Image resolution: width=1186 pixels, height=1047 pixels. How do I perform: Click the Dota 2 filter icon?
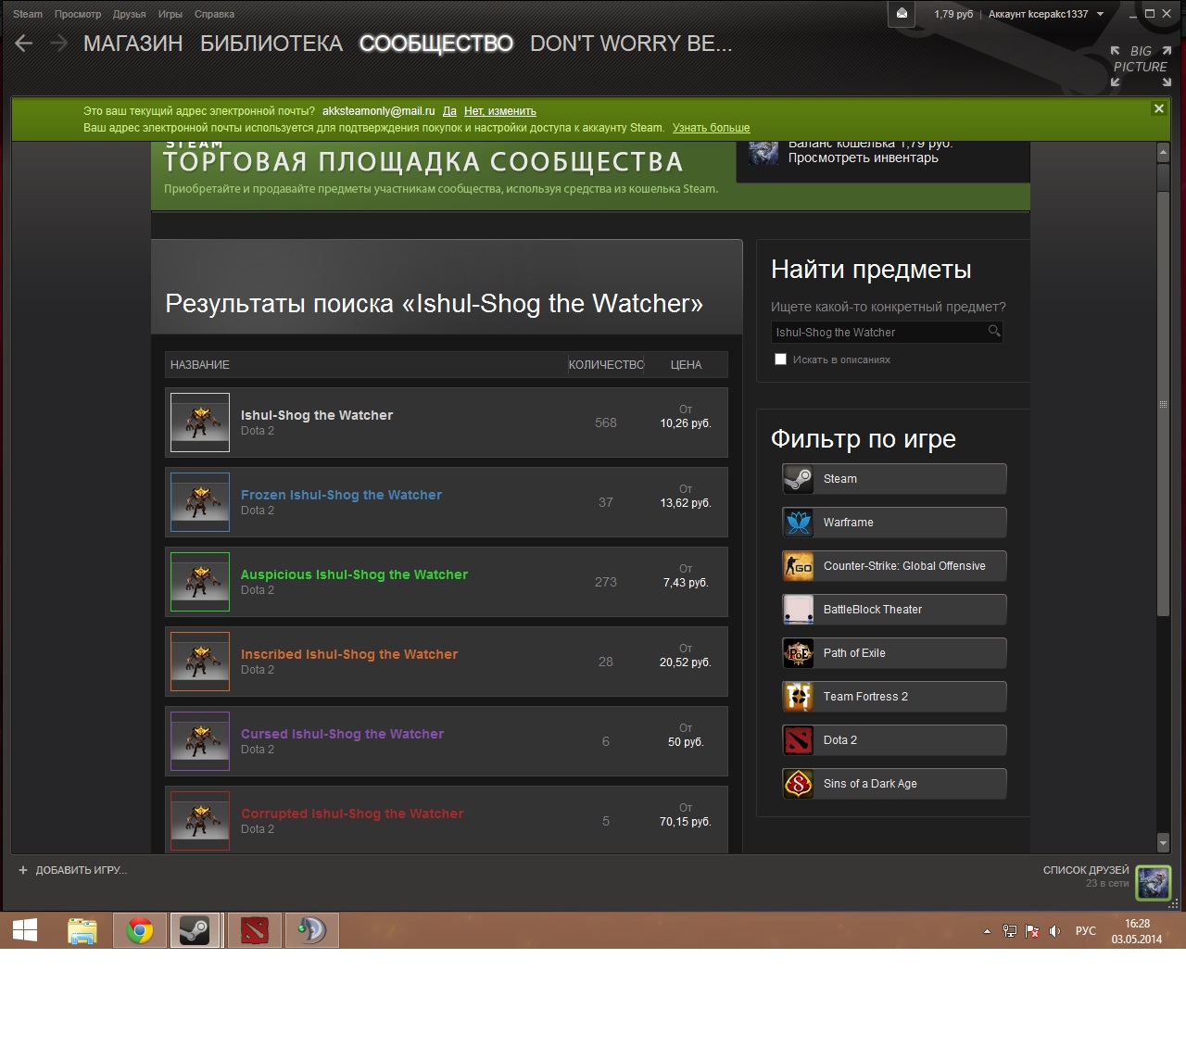point(799,740)
